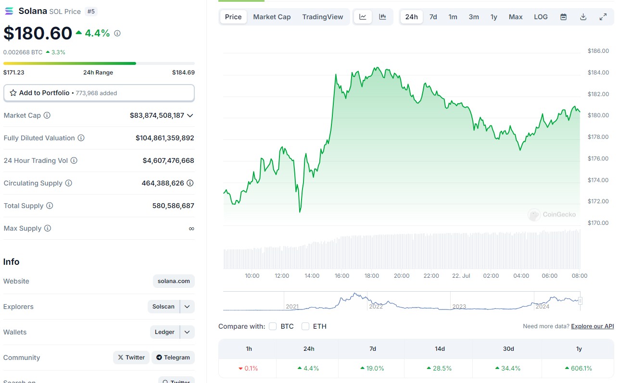The height and width of the screenshot is (383, 619).
Task: Click the $184.69 range high value
Action: click(183, 73)
